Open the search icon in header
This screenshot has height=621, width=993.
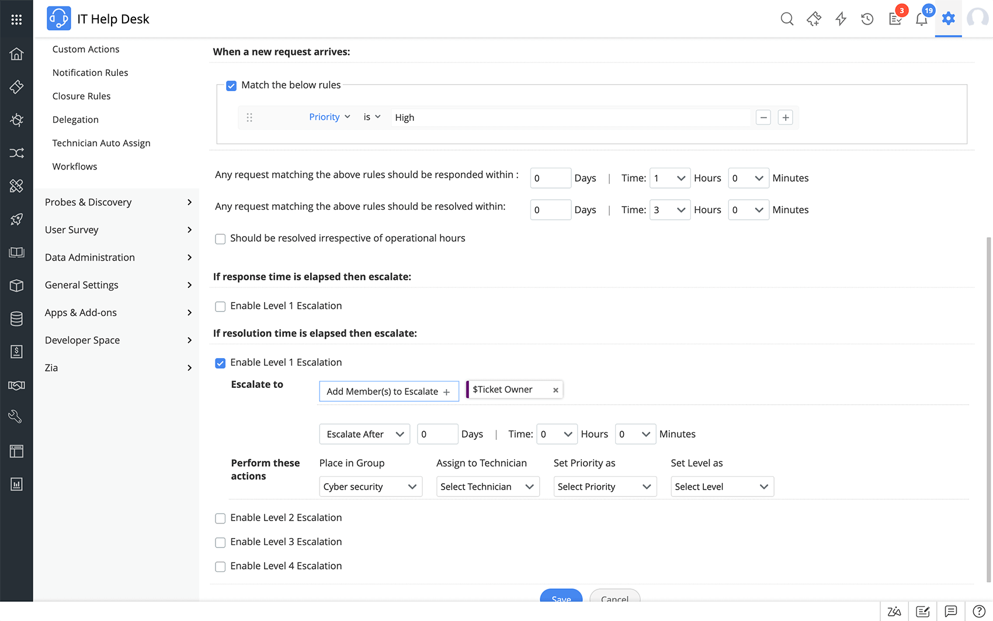coord(787,19)
